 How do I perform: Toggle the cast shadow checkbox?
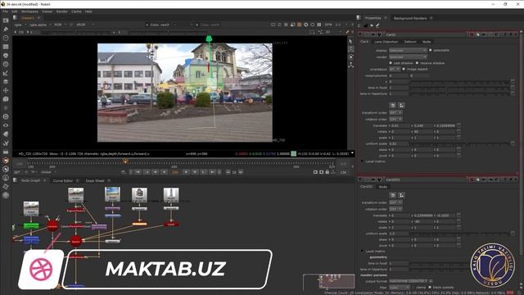click(x=391, y=63)
